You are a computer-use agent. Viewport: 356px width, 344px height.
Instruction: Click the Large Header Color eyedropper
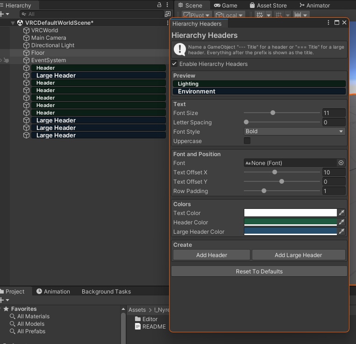[342, 231]
